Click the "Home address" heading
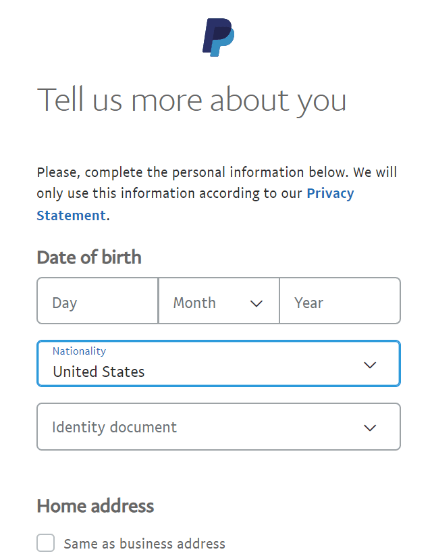 point(95,506)
